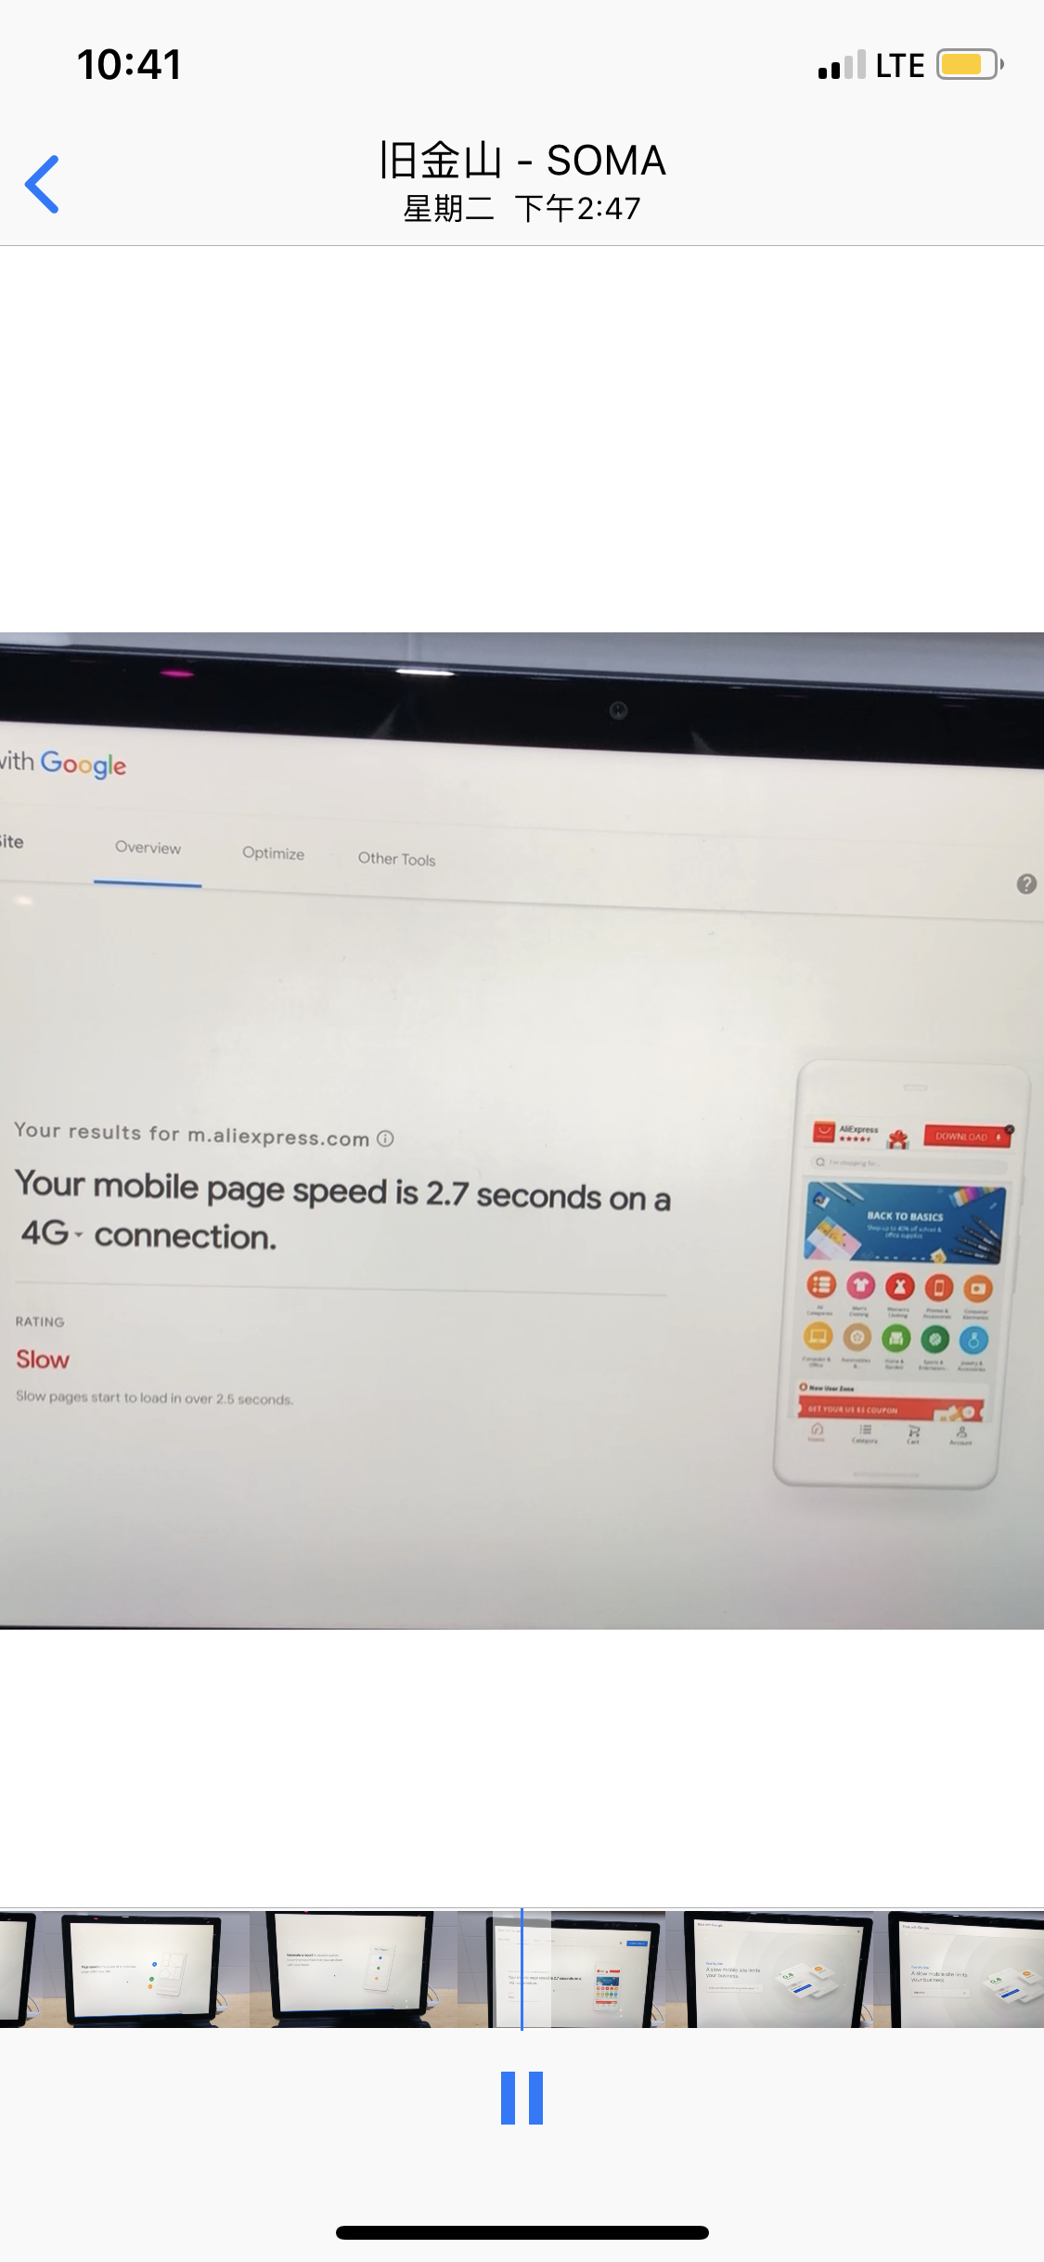Open the Other Tools tab
This screenshot has width=1044, height=2262.
396,859
